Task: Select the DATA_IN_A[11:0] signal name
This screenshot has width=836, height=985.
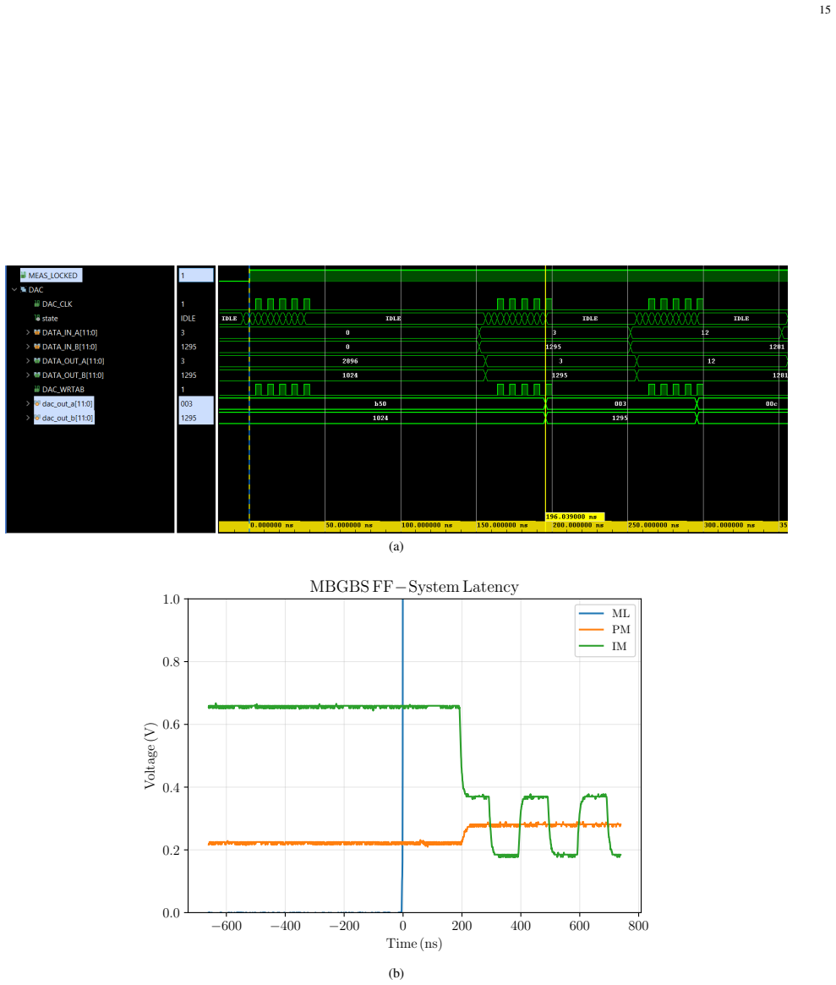Action: tap(69, 332)
